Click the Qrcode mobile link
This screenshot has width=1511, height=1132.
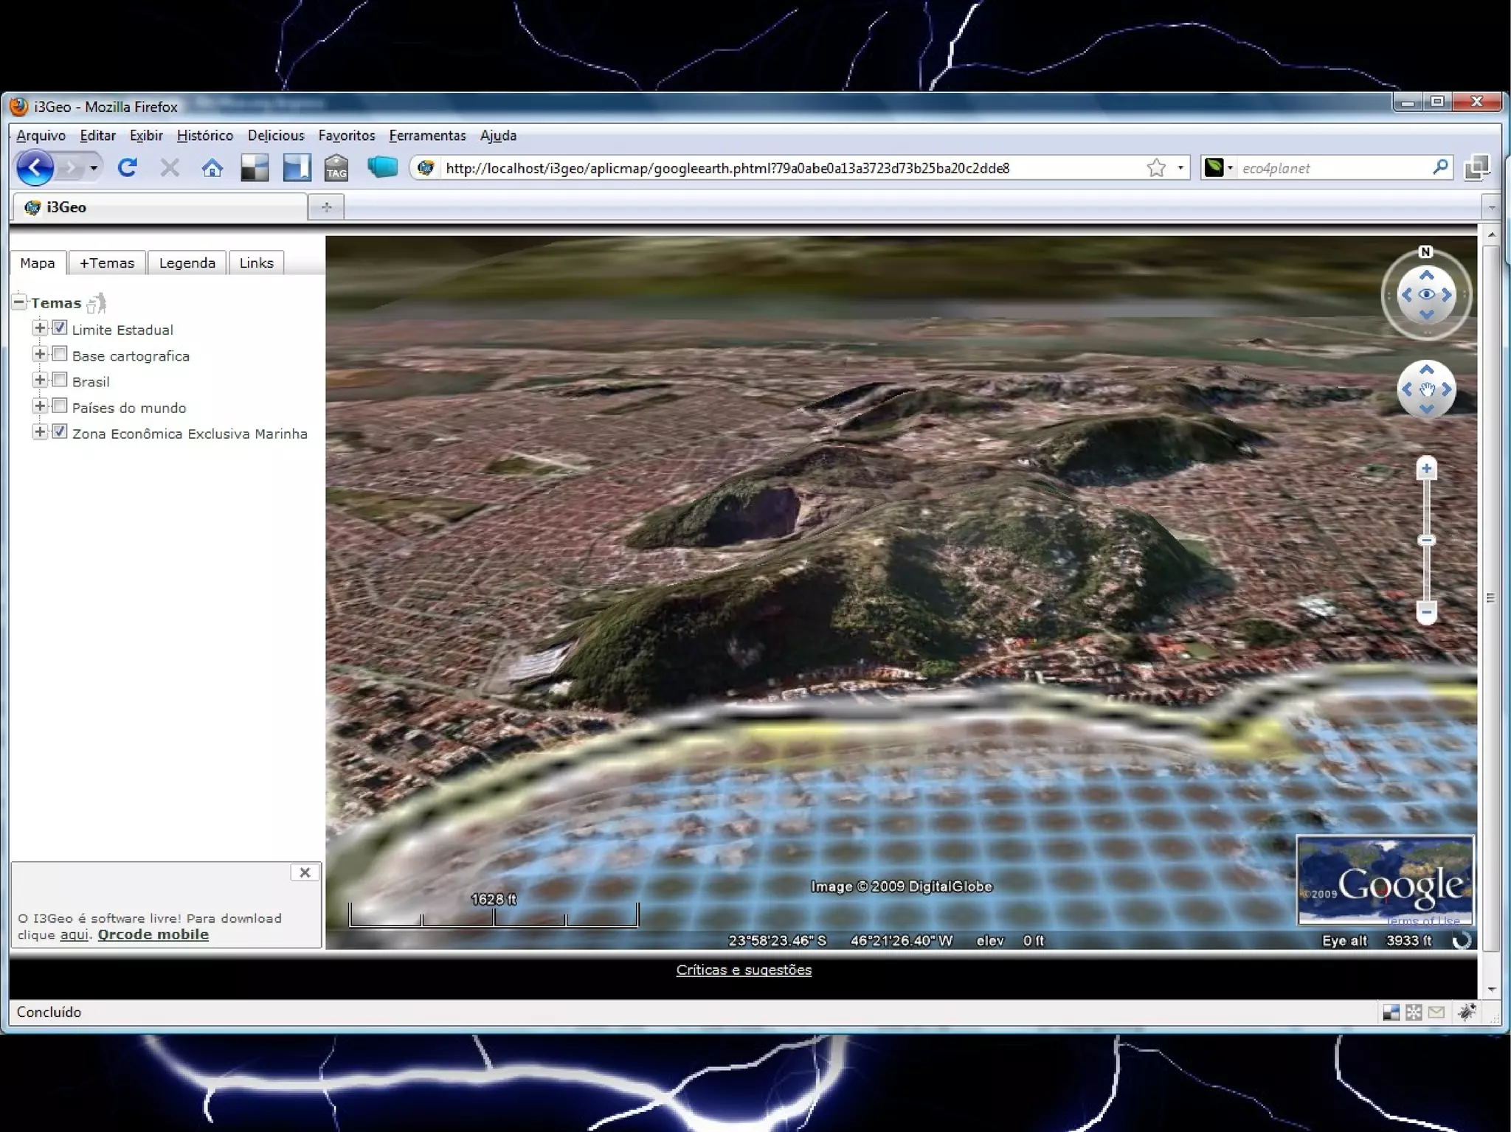point(153,934)
